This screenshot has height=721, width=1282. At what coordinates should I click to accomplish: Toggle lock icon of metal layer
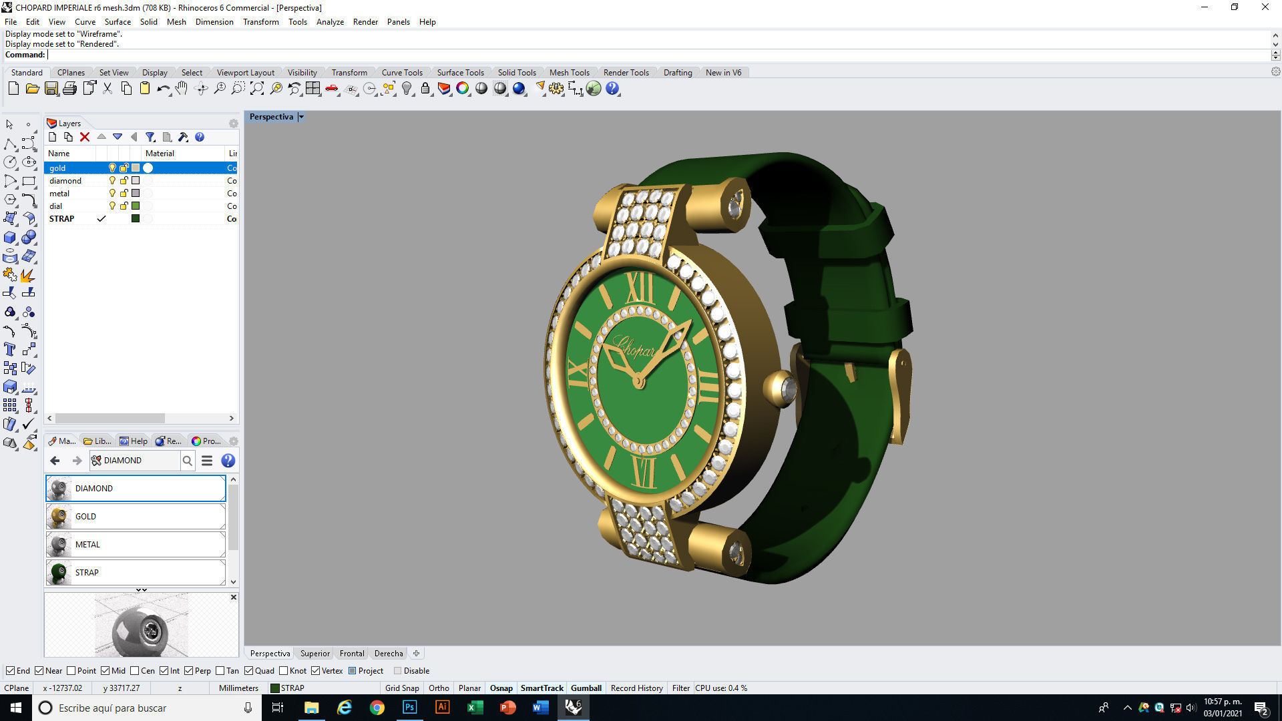pos(124,193)
